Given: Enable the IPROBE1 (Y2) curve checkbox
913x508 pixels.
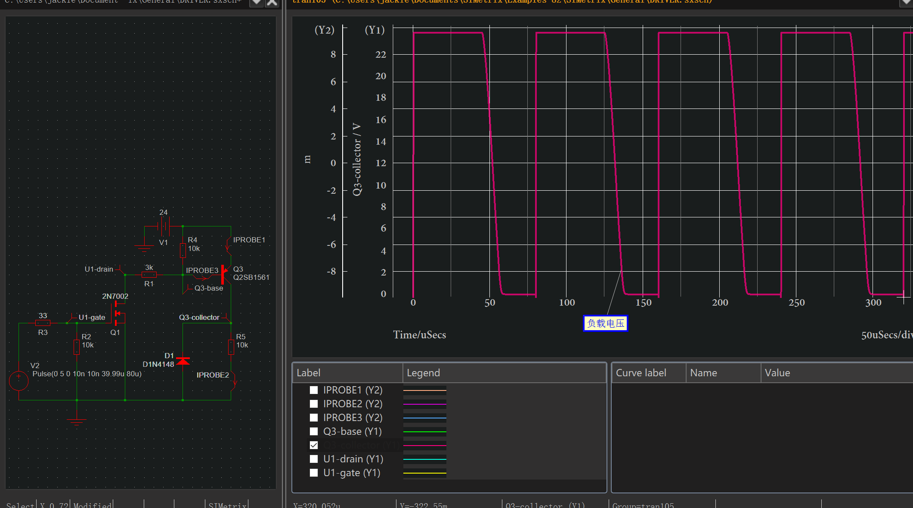Looking at the screenshot, I should pos(314,390).
